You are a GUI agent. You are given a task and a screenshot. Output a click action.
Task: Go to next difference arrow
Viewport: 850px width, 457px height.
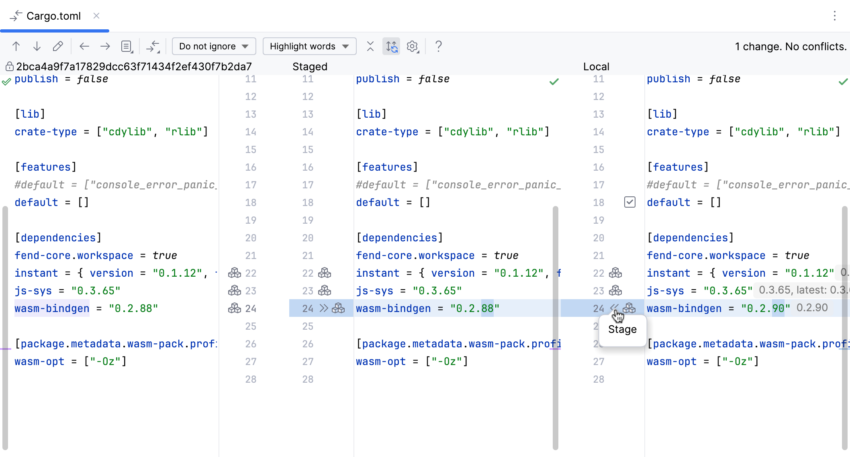37,47
